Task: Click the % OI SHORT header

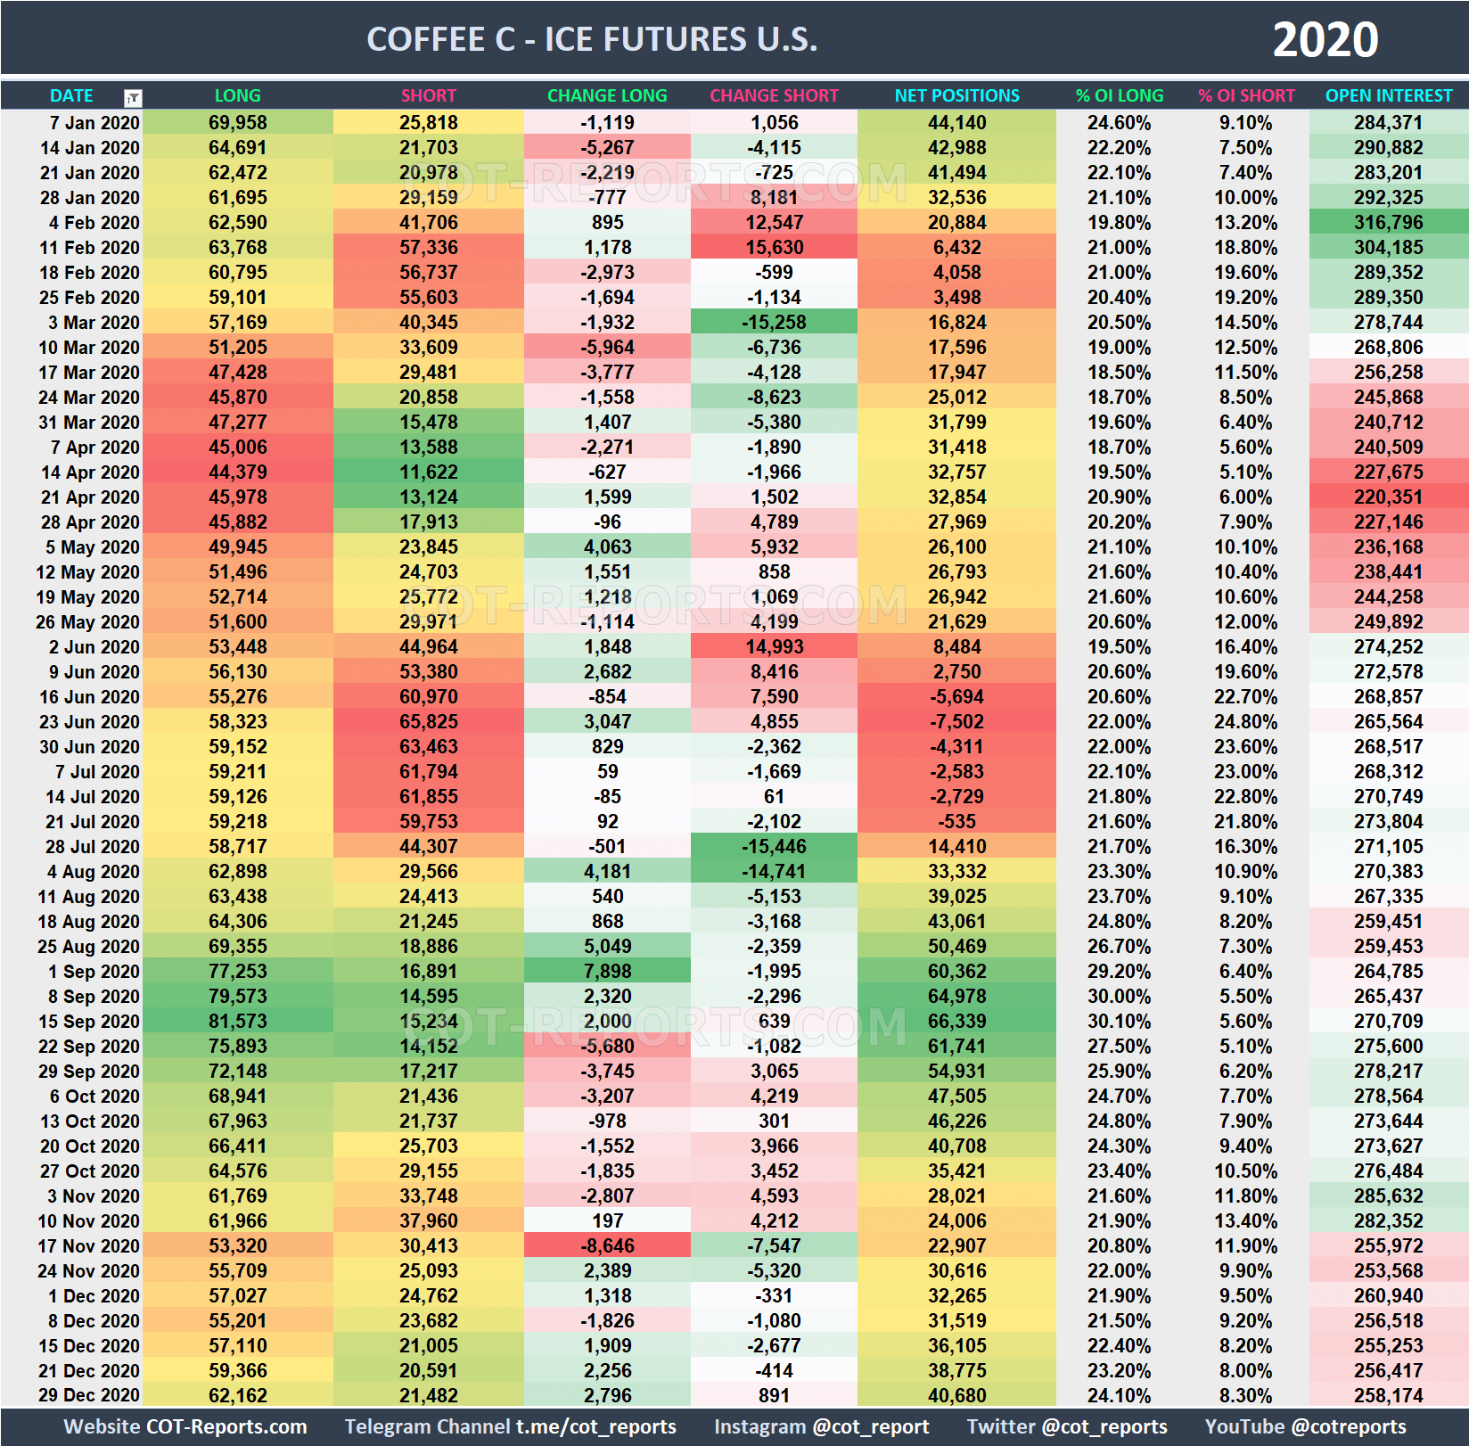Action: pyautogui.click(x=1247, y=95)
